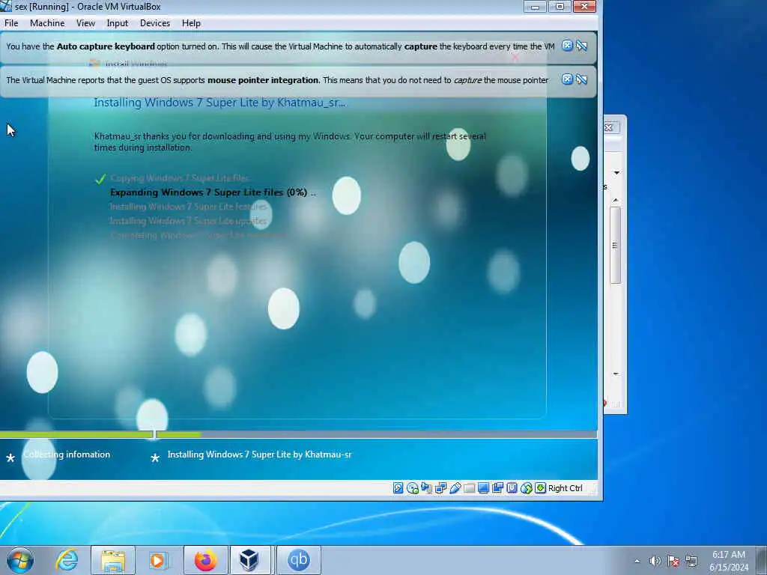This screenshot has height=575, width=767.
Task: Click the scrollbar thumb in background window
Action: coord(616,245)
